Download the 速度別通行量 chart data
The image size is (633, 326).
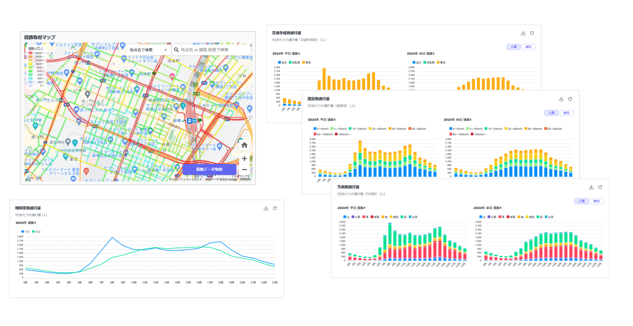tap(561, 99)
